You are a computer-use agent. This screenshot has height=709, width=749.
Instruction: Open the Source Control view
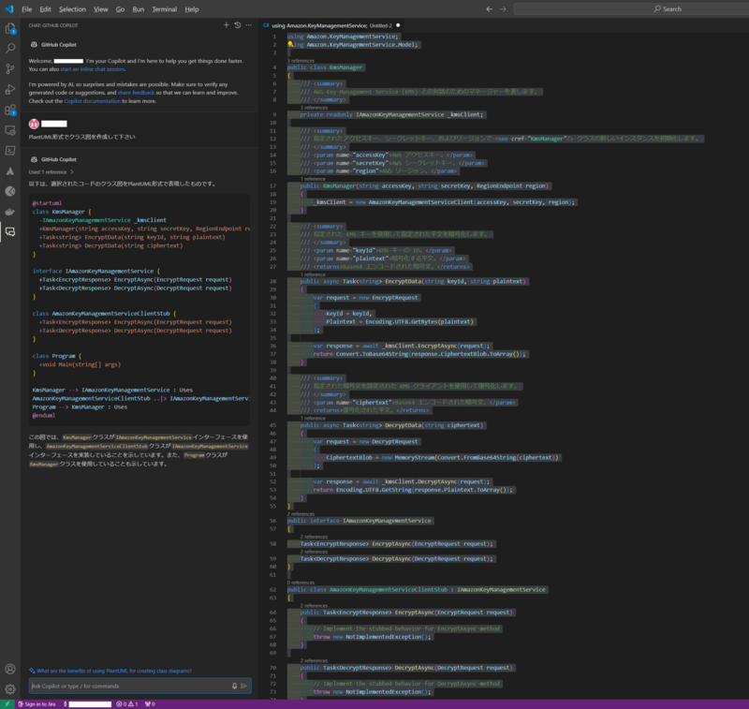10,68
